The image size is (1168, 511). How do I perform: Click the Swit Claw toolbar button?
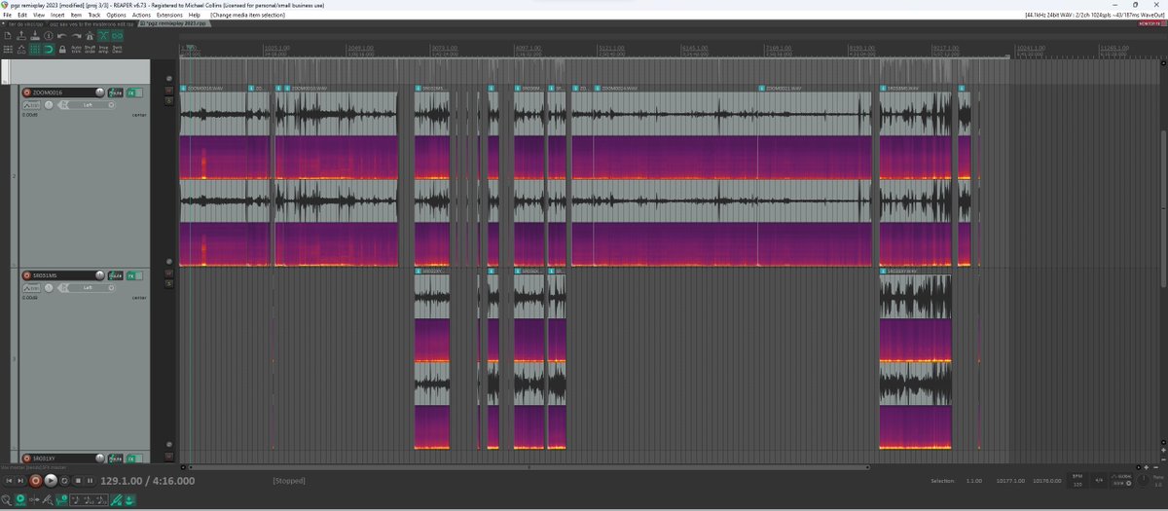pos(117,50)
